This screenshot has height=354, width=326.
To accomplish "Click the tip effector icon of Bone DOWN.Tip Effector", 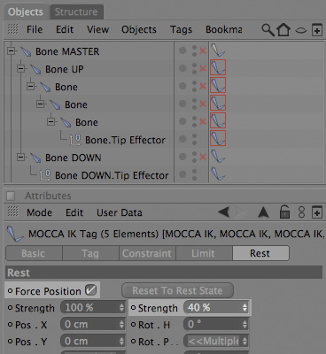I will [x=45, y=175].
